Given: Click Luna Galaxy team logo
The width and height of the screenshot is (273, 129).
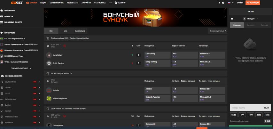Looking at the screenshot, I should (x=49, y=55).
